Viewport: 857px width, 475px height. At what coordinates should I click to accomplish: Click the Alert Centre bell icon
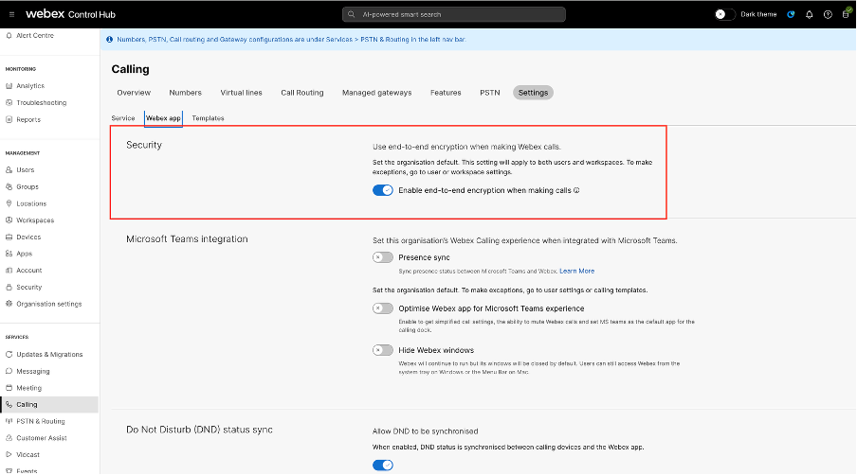9,35
